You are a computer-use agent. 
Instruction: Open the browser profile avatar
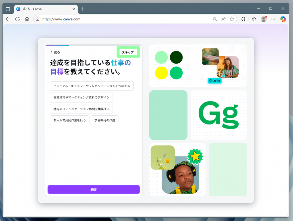pos(264,19)
